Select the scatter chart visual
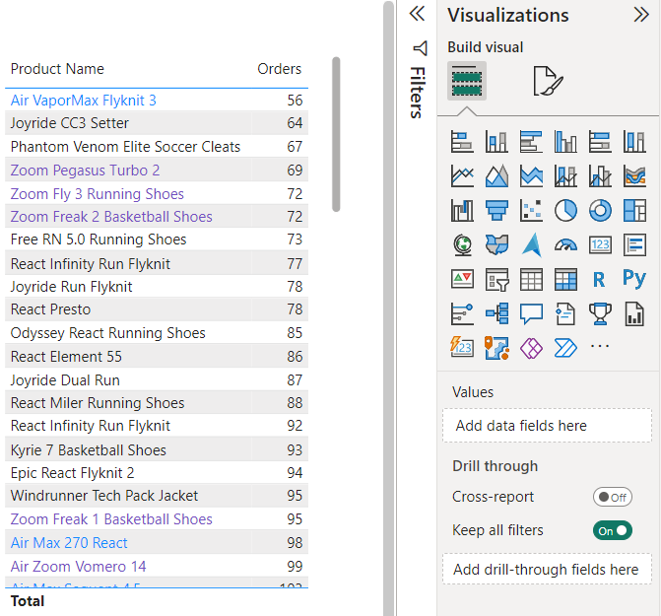This screenshot has height=616, width=661. pos(531,210)
